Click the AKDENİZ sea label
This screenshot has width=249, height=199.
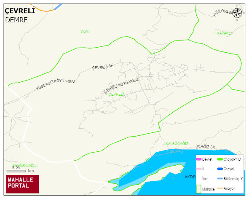point(190,177)
